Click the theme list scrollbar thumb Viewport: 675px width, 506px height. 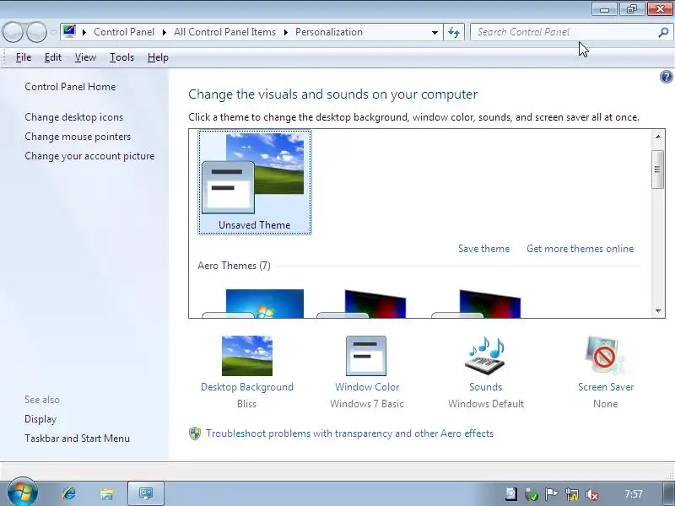coord(657,170)
